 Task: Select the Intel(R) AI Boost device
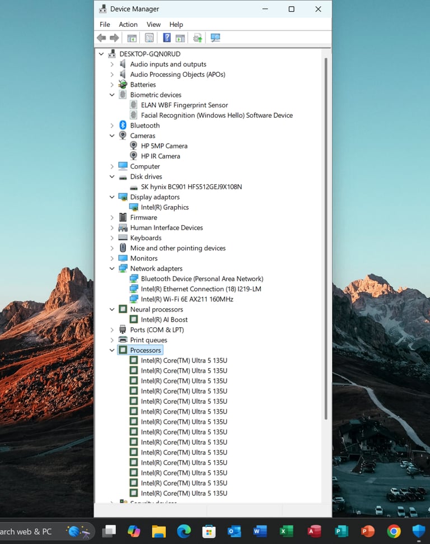pyautogui.click(x=164, y=319)
